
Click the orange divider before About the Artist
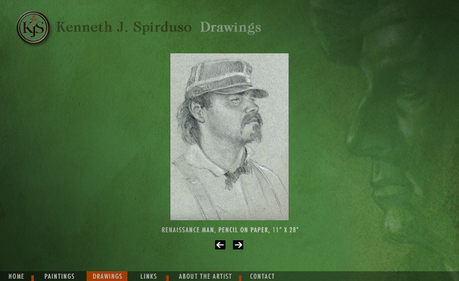[167, 278]
